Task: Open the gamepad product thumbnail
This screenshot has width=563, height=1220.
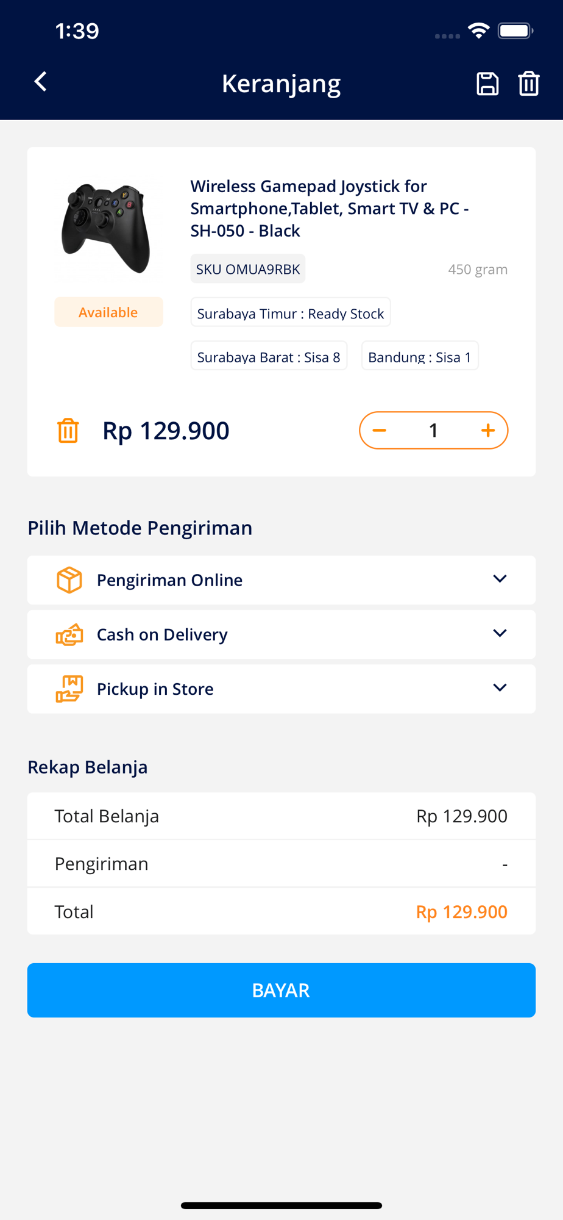Action: point(106,228)
